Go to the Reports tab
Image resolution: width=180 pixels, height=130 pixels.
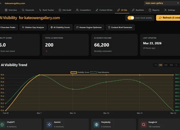[154, 10]
